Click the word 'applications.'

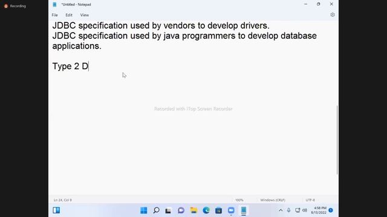pos(77,46)
